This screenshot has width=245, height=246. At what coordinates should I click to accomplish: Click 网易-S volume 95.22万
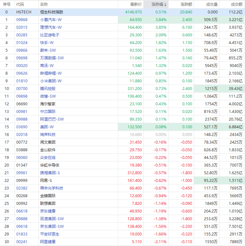[211, 181]
